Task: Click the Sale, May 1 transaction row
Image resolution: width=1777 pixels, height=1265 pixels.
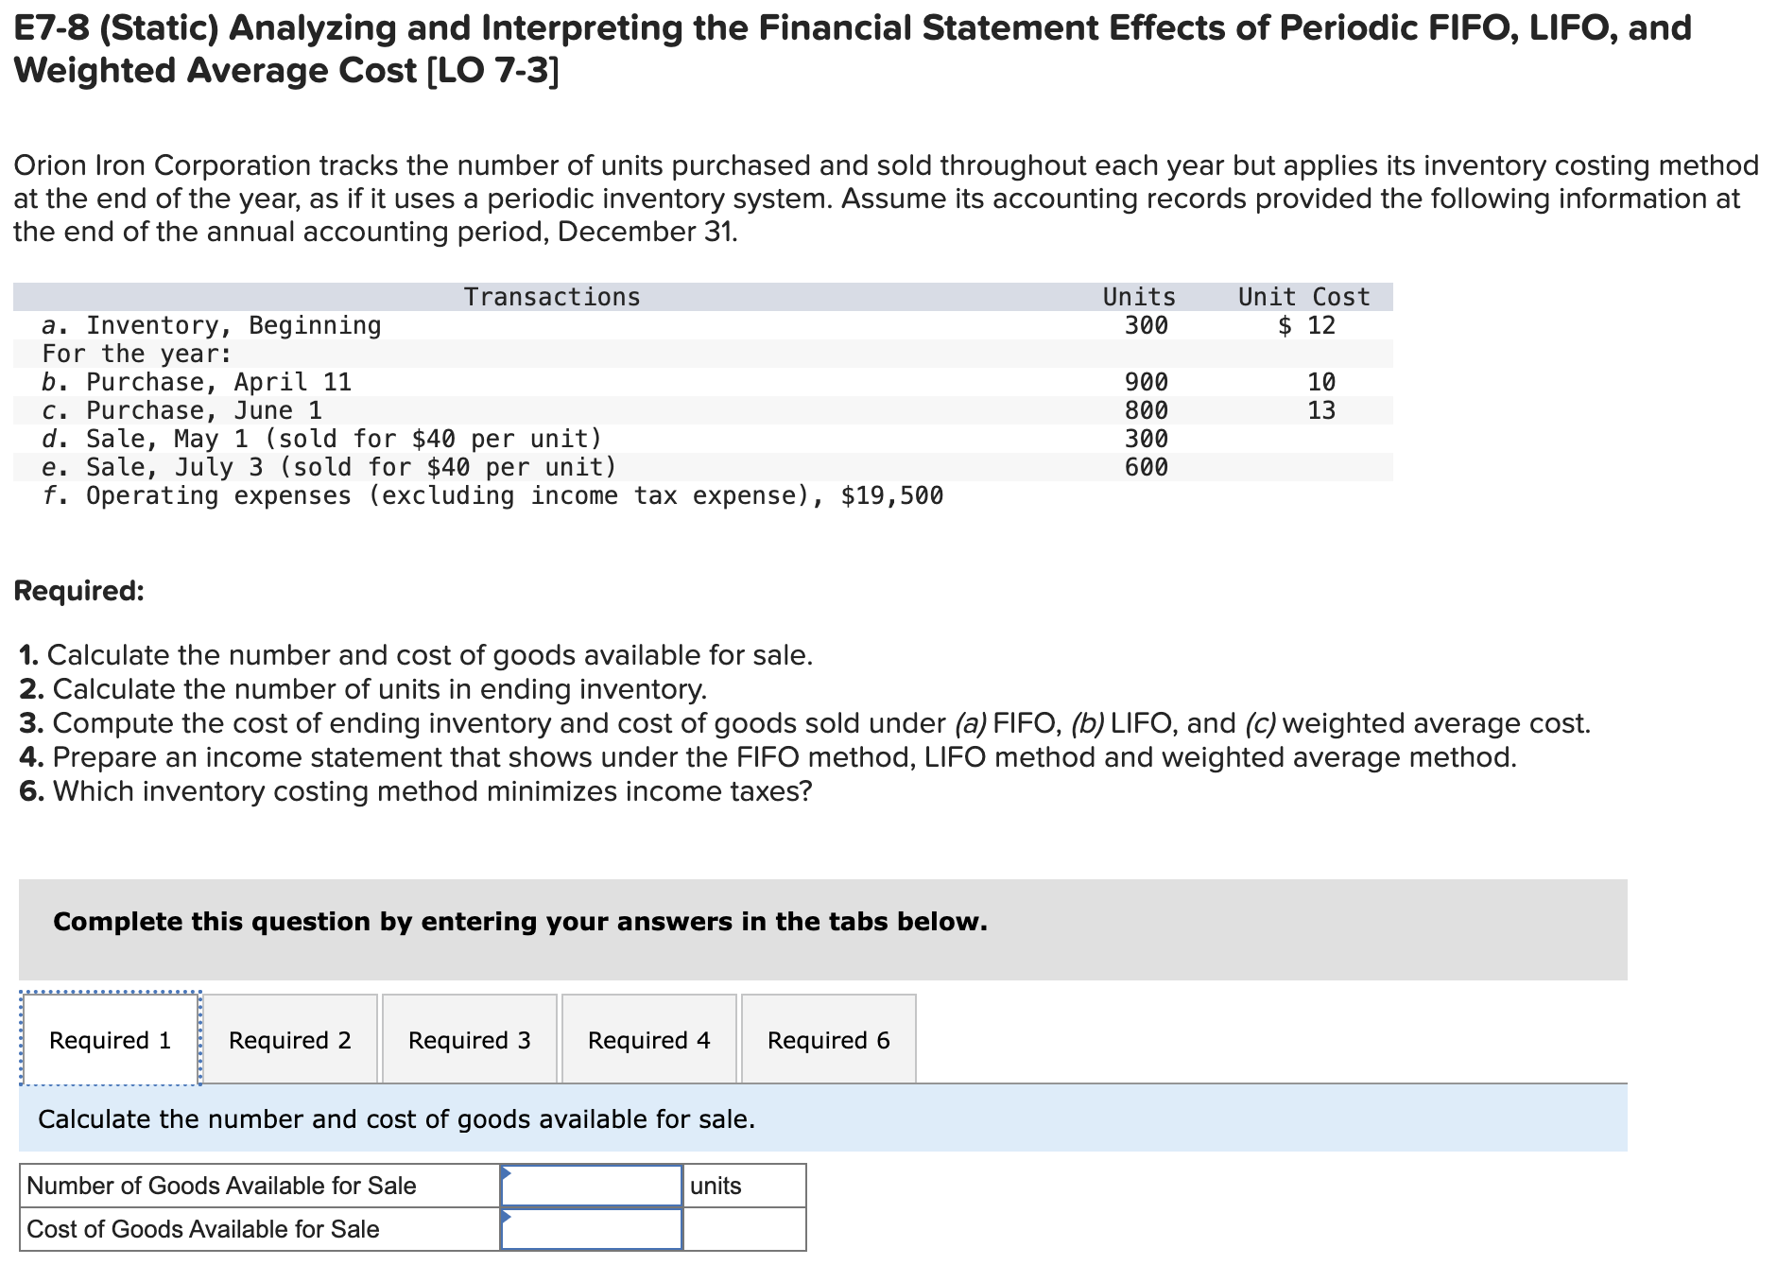Action: (321, 438)
